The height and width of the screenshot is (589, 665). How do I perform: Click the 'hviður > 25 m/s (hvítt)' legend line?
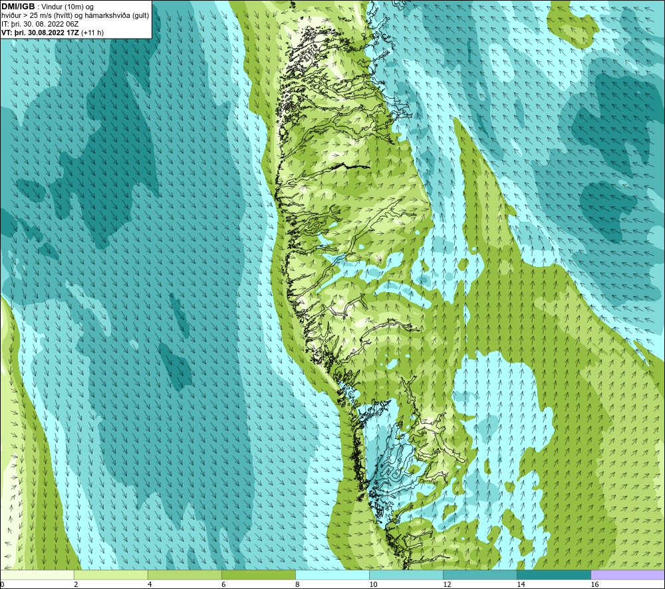(75, 16)
